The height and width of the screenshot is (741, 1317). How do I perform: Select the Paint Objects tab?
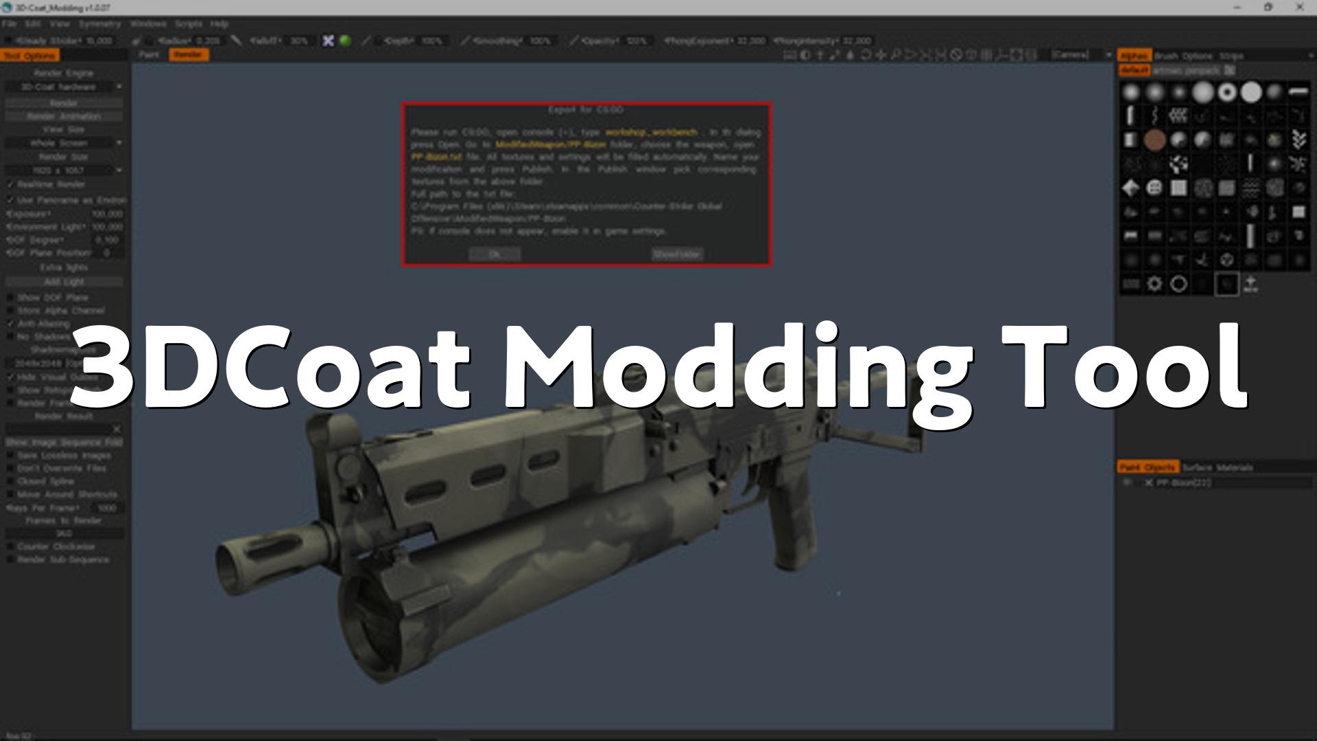1148,467
